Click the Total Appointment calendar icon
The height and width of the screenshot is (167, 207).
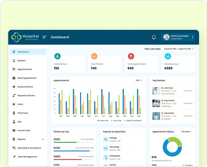tap(131, 56)
